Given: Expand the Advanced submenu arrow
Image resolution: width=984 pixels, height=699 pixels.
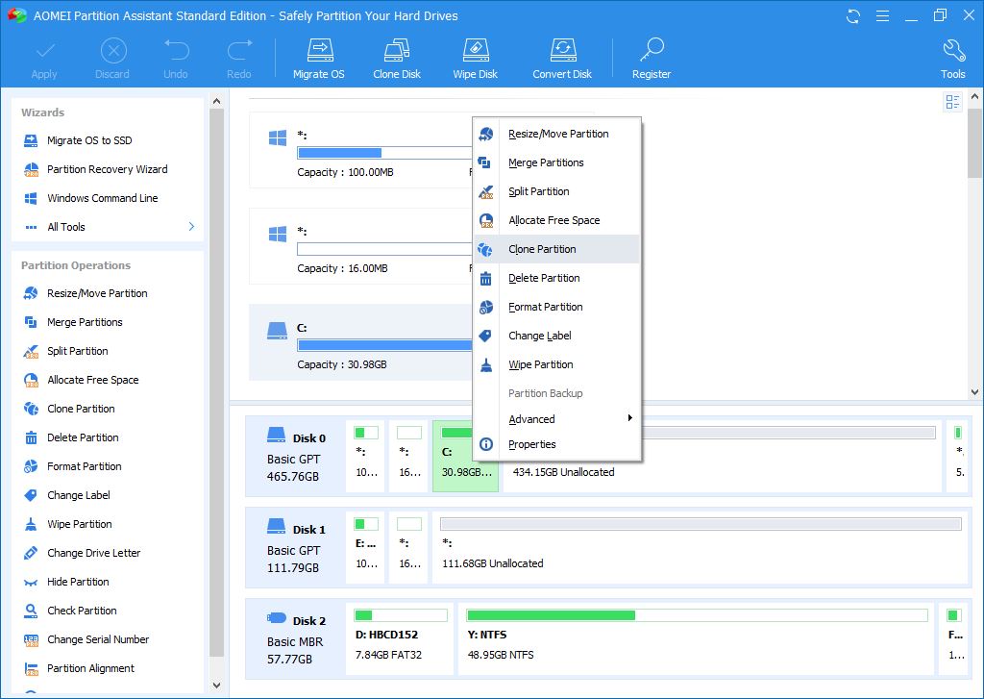Looking at the screenshot, I should pos(629,418).
